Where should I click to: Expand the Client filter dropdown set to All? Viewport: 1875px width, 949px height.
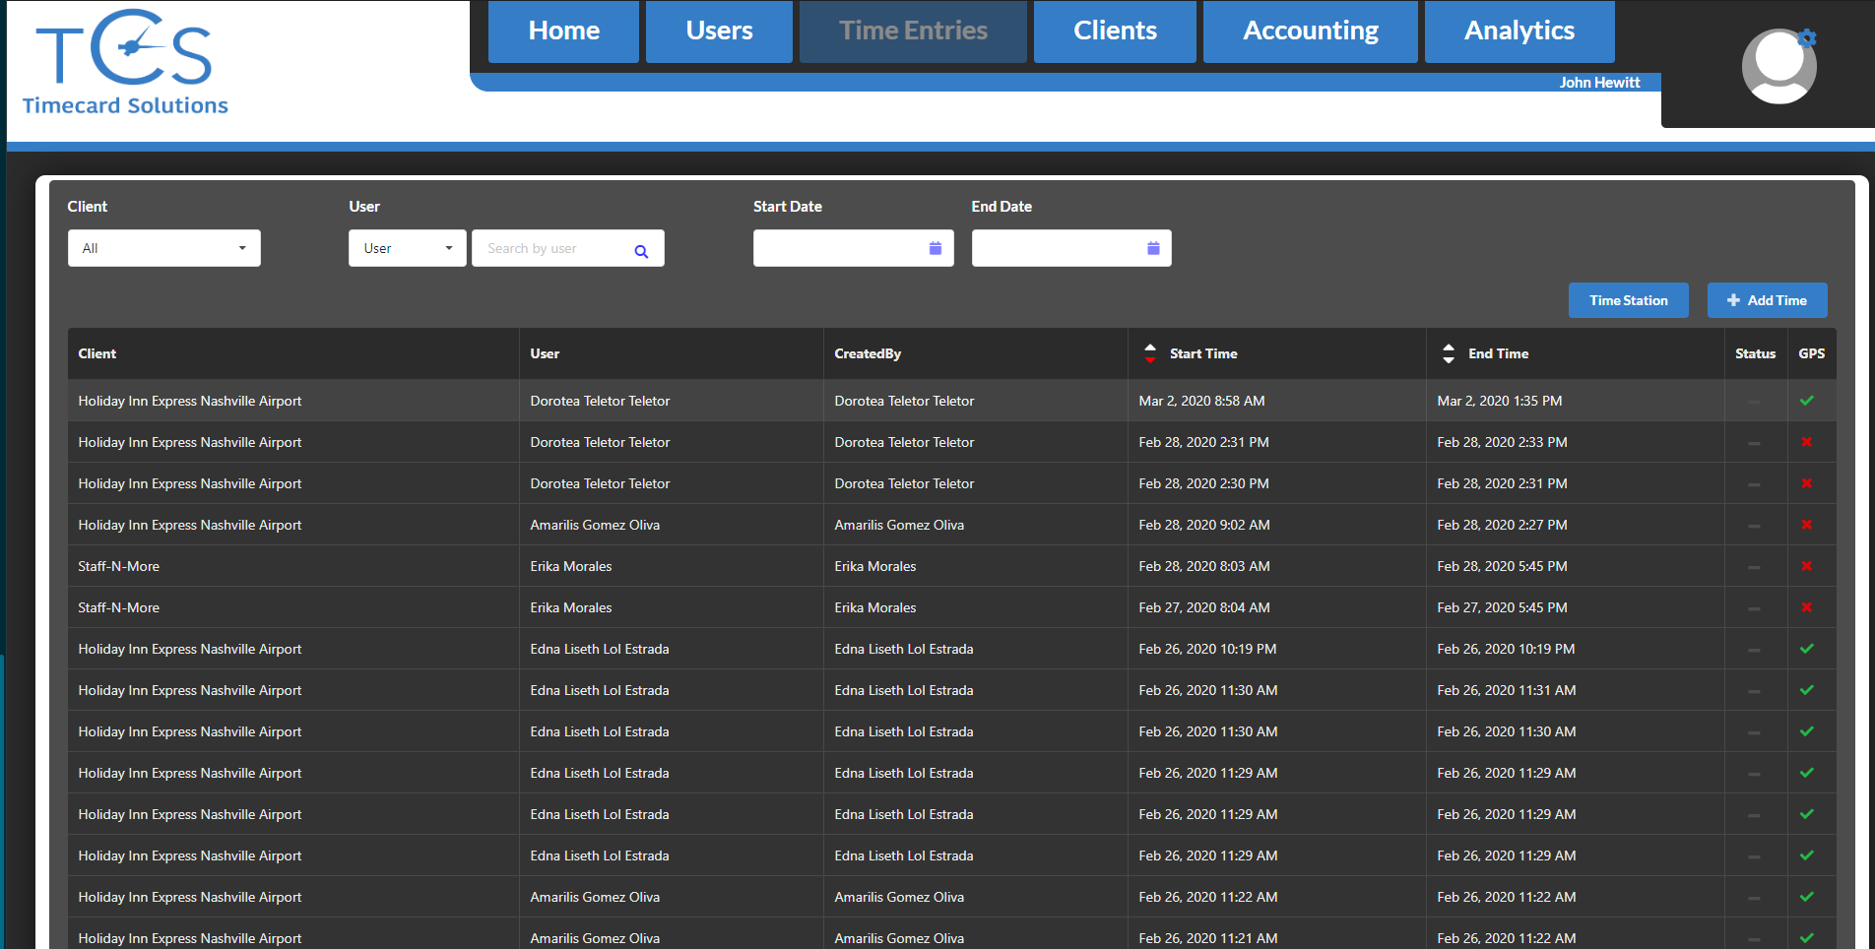pos(163,248)
